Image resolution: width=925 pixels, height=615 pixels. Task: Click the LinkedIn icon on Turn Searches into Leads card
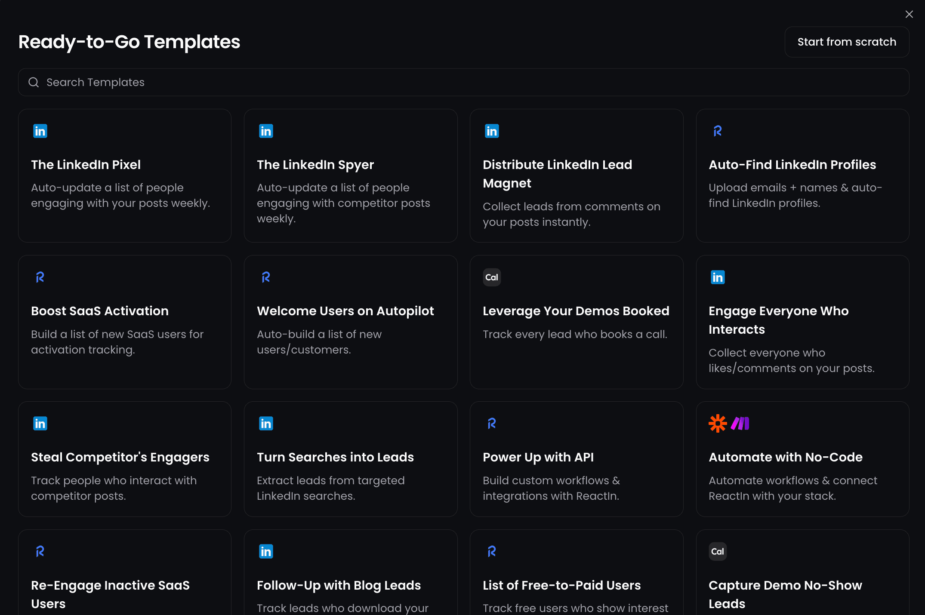click(266, 424)
